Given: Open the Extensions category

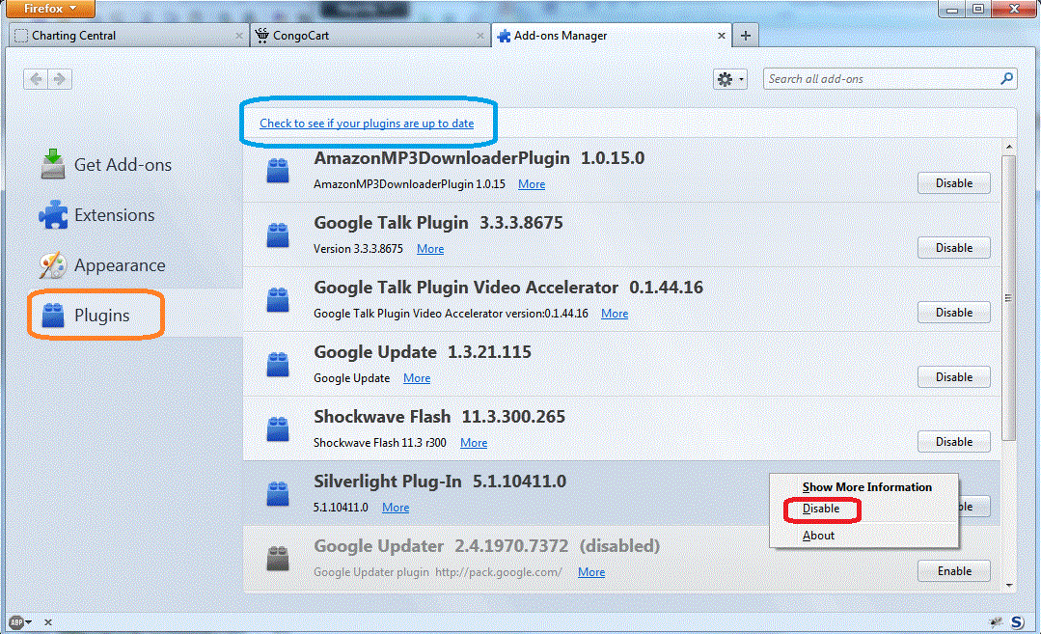Looking at the screenshot, I should [x=96, y=215].
